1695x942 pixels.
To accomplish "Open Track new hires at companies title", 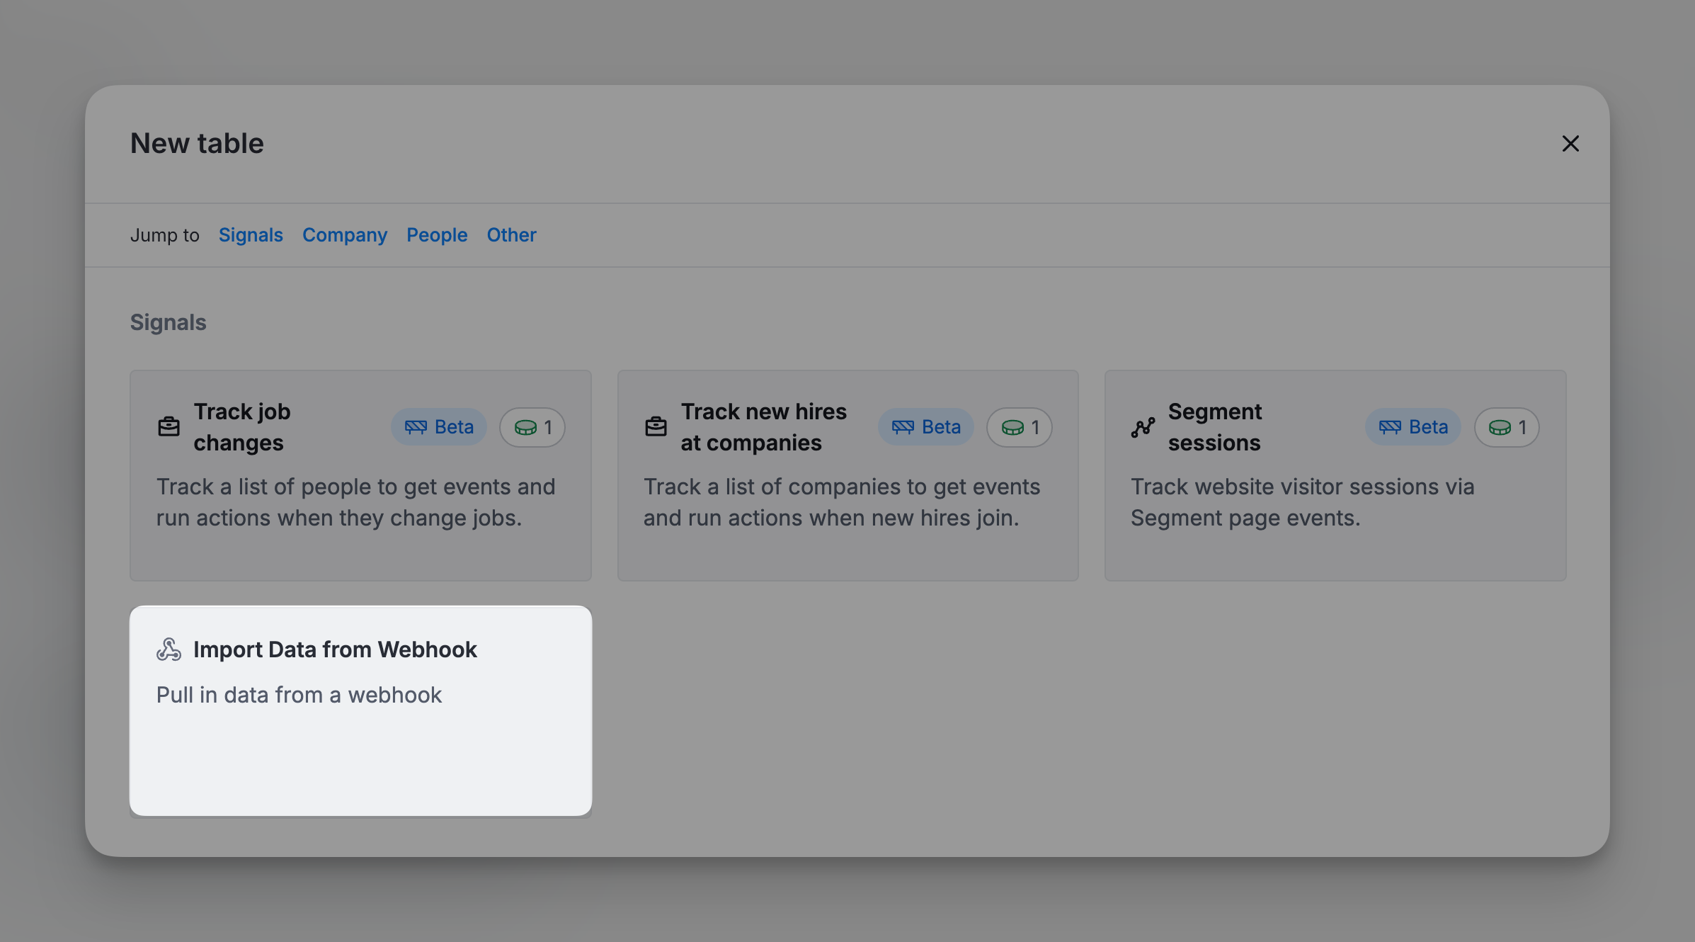I will pos(764,427).
